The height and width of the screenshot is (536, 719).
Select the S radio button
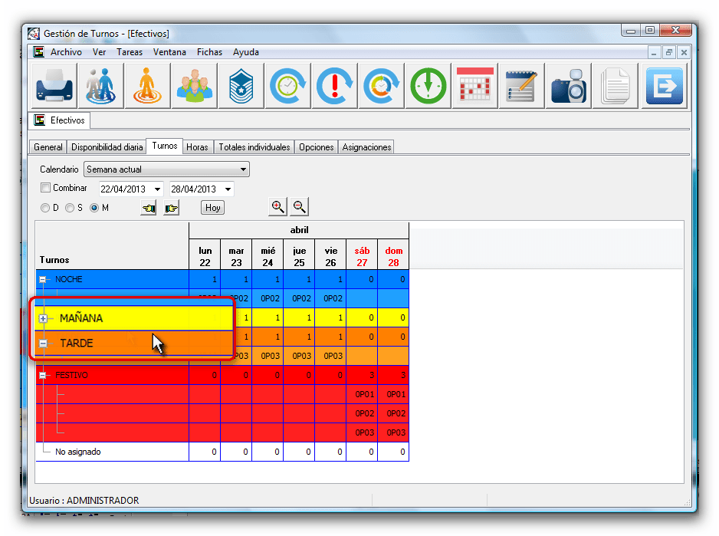pos(70,208)
